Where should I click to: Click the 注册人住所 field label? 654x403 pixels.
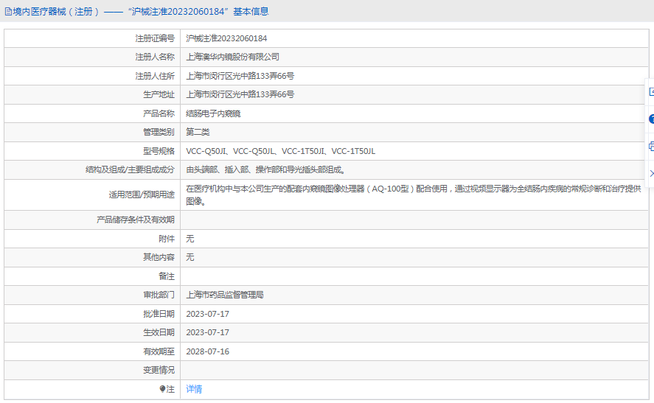click(155, 76)
